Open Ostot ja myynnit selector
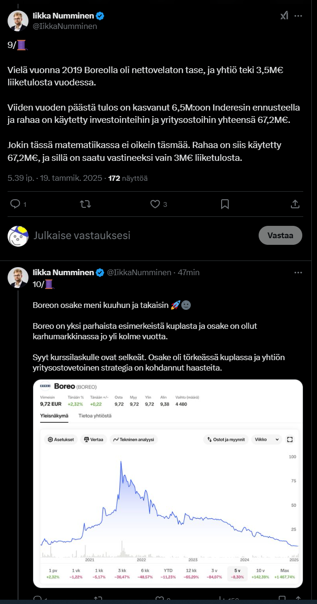317x604 pixels. (226, 439)
